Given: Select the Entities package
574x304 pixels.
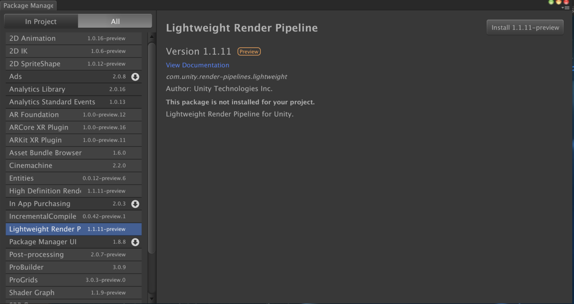Looking at the screenshot, I should [x=74, y=178].
